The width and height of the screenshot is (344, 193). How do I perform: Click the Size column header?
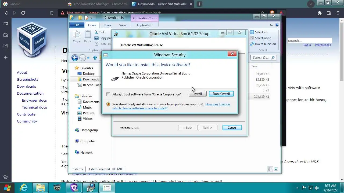coord(254,66)
